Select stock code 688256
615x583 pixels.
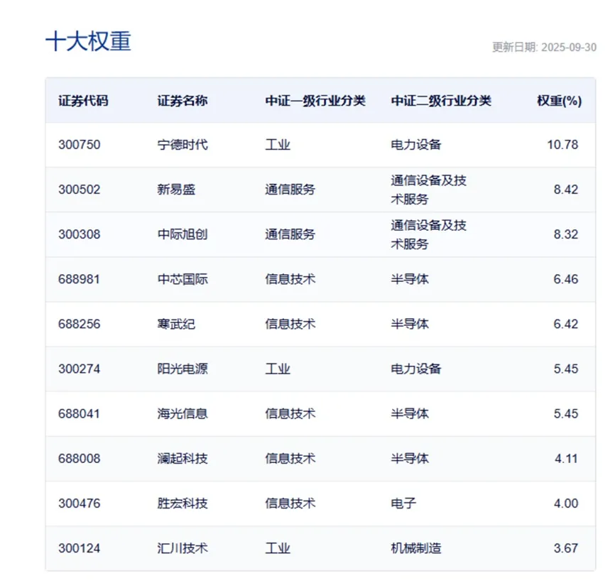click(80, 324)
